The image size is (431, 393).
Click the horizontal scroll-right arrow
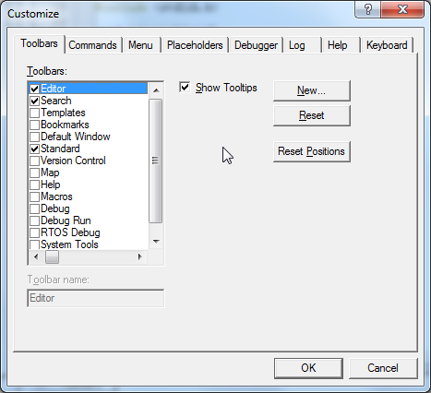tap(140, 256)
